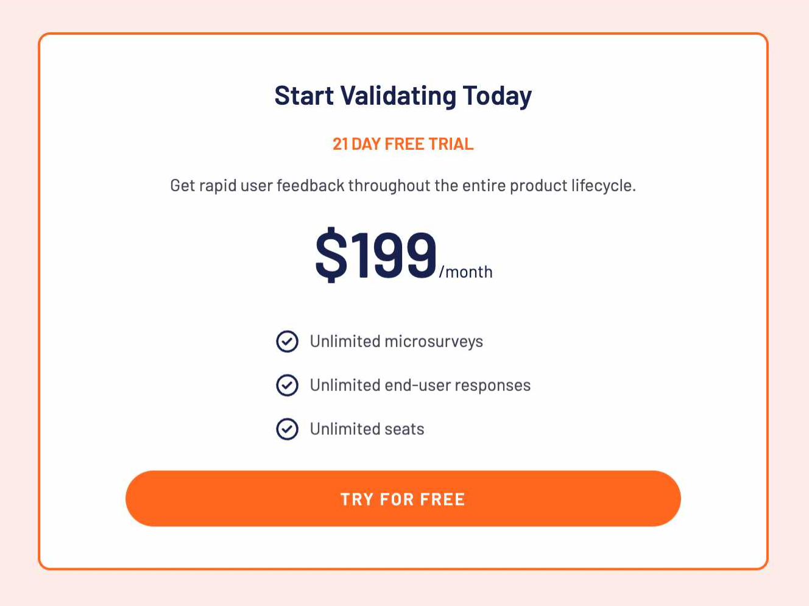
Task: Click the rapid user feedback description sentence
Action: (403, 185)
